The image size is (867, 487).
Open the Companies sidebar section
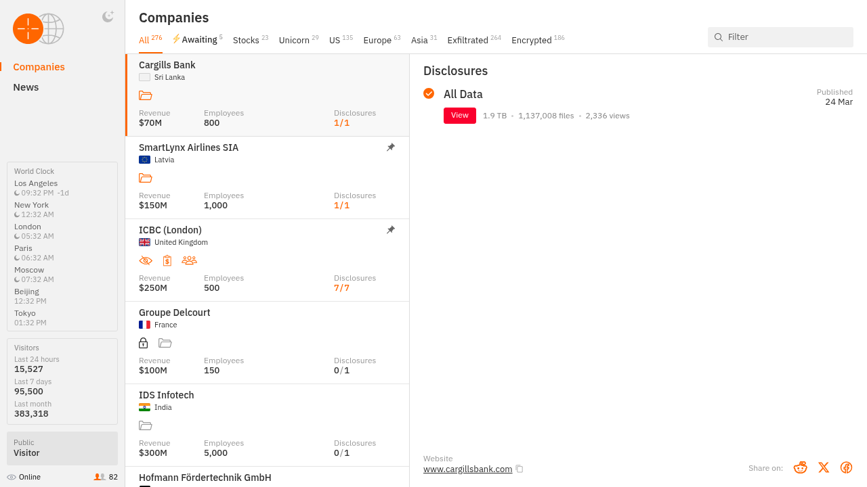tap(39, 67)
